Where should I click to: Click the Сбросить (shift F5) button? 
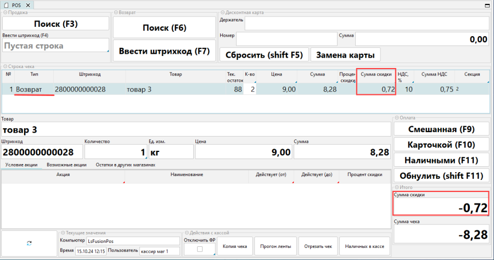coord(263,55)
